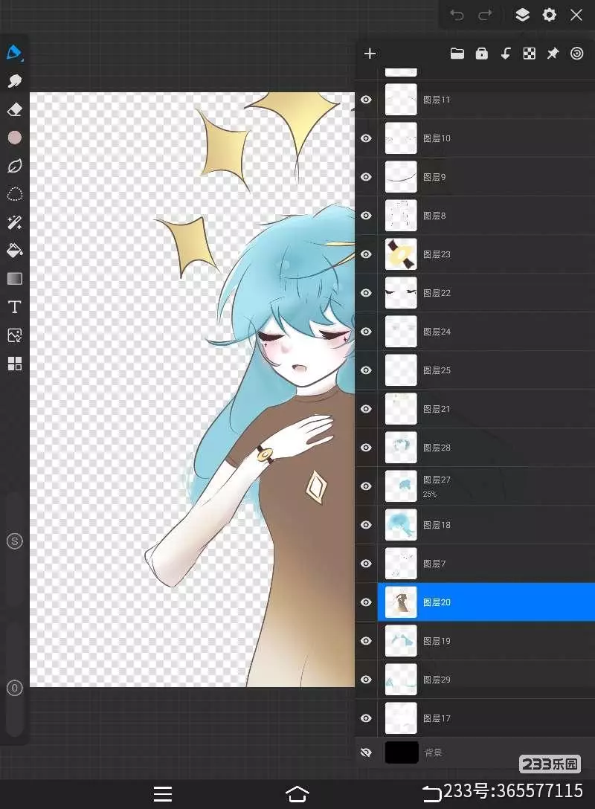Select the paint bucket fill tool
Viewport: 595px width, 809px height.
[14, 251]
